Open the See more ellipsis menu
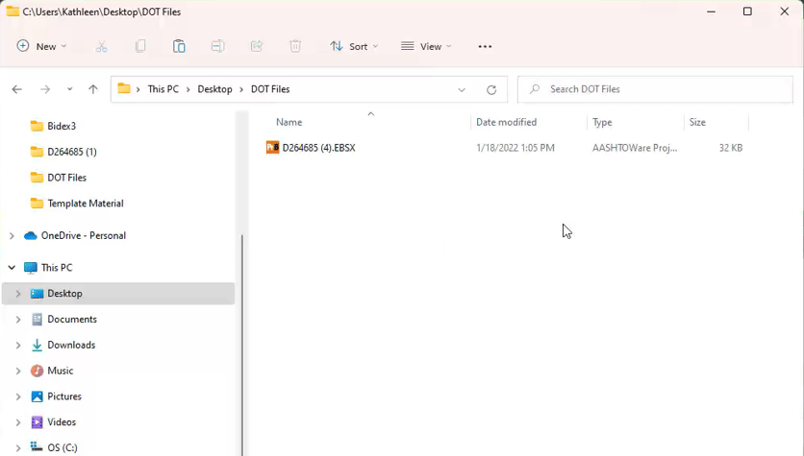Screen dimensions: 804x456 (485, 47)
